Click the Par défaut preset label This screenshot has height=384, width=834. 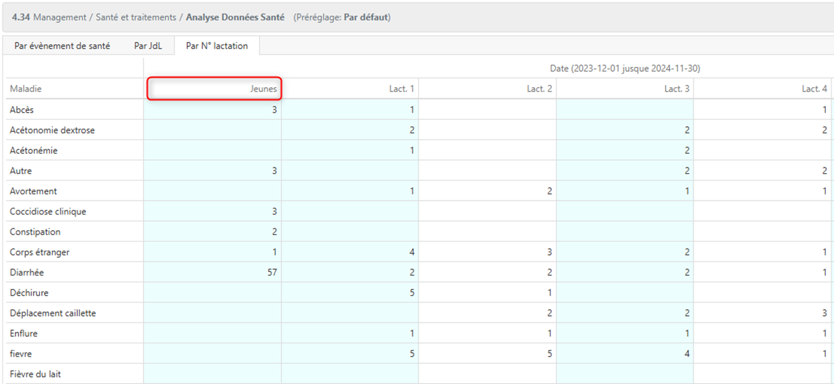pos(366,17)
